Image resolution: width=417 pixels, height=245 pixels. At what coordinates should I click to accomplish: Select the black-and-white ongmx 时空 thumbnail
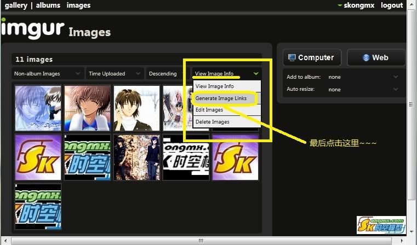coord(186,157)
